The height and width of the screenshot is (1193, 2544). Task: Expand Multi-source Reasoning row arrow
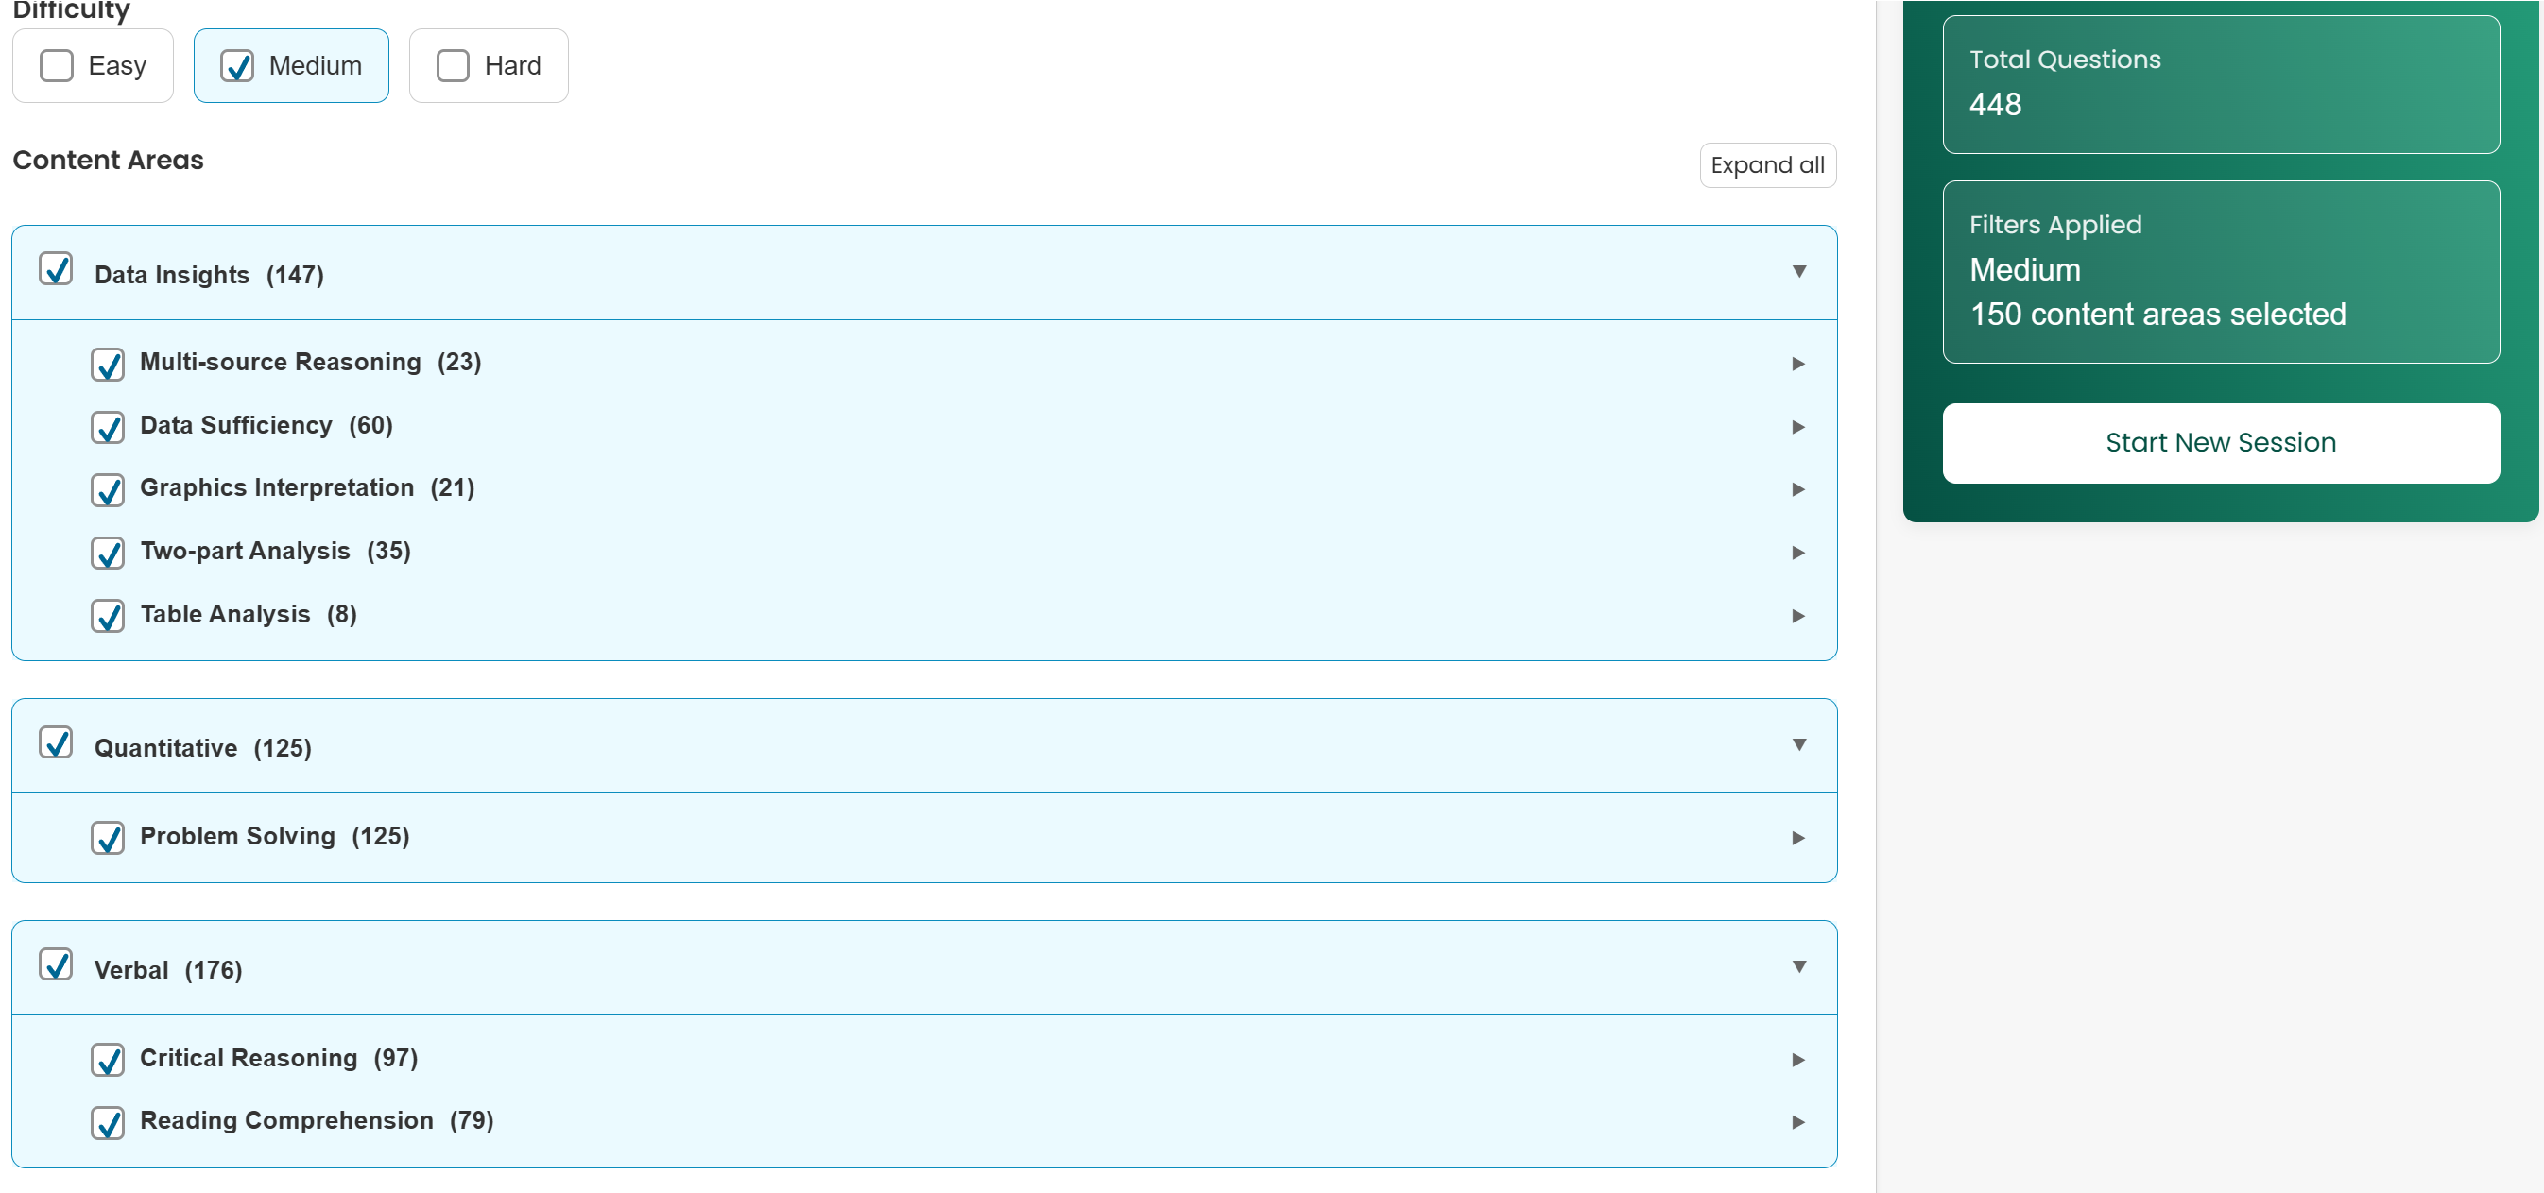[x=1798, y=364]
